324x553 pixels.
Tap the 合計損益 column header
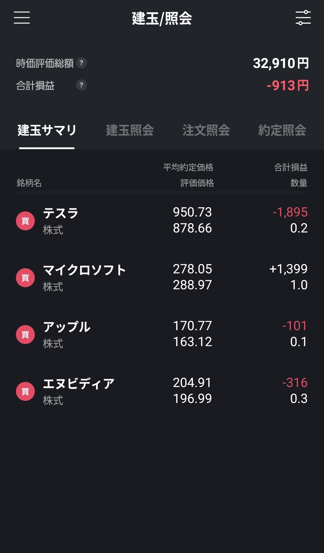coord(291,167)
